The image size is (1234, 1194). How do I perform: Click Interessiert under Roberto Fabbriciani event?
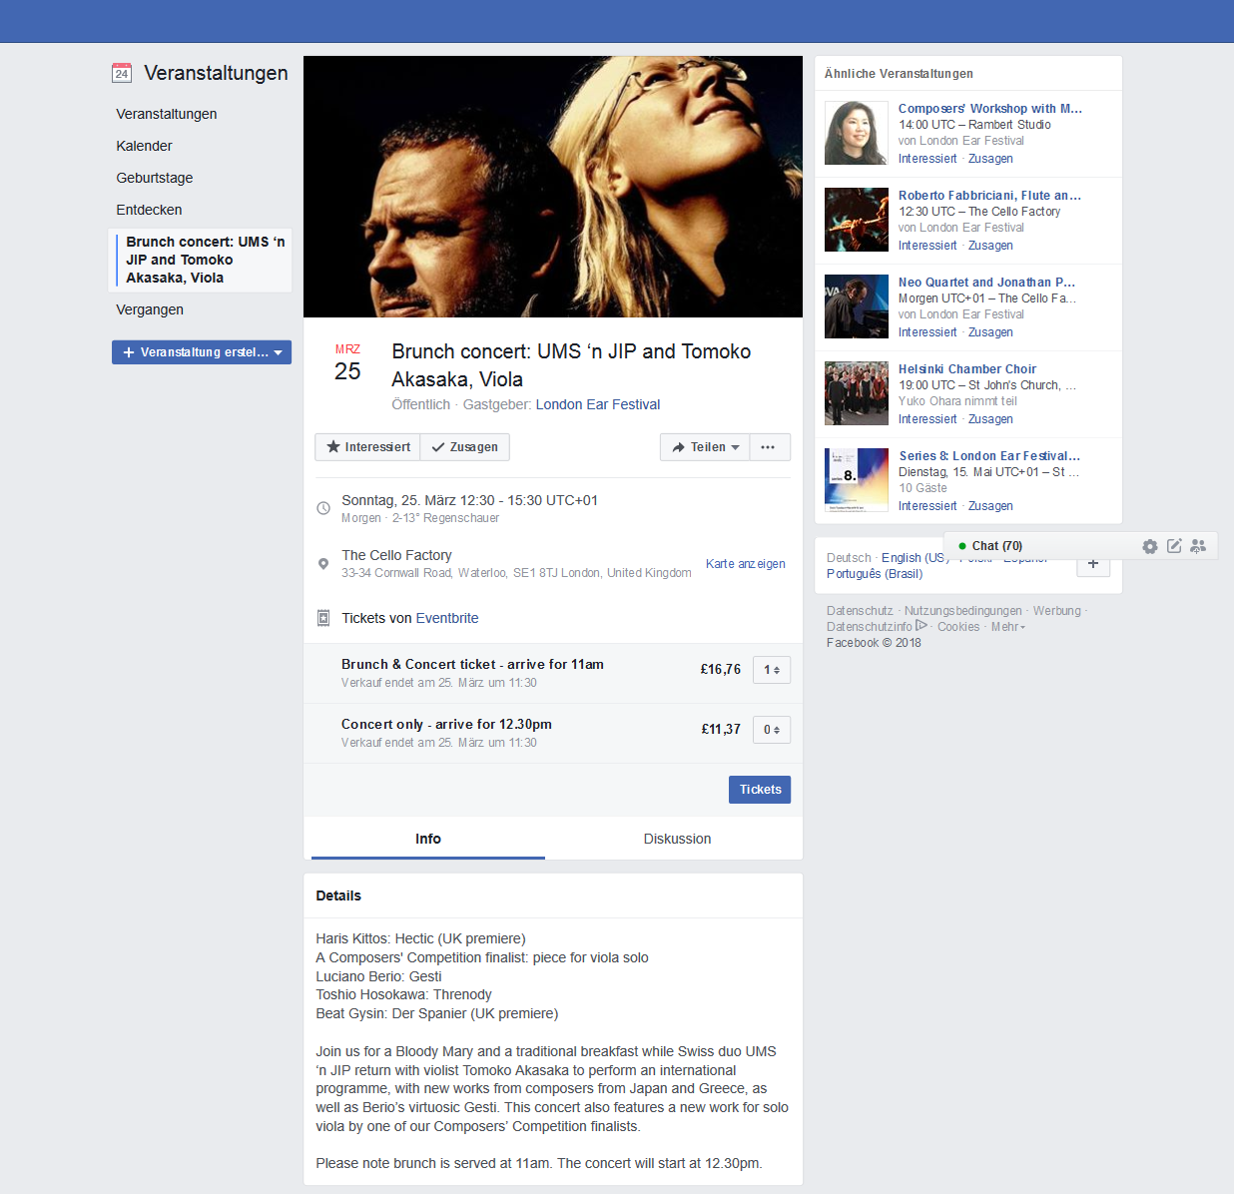point(927,246)
